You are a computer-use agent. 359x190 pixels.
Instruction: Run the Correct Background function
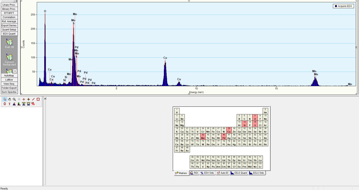[x=9, y=60]
